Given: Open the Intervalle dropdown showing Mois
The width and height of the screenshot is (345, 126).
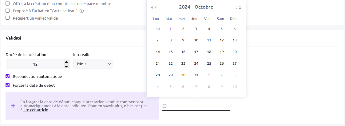Looking at the screenshot, I should [x=93, y=64].
